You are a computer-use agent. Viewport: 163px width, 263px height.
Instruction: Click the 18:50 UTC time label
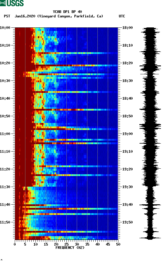(x=127, y=116)
